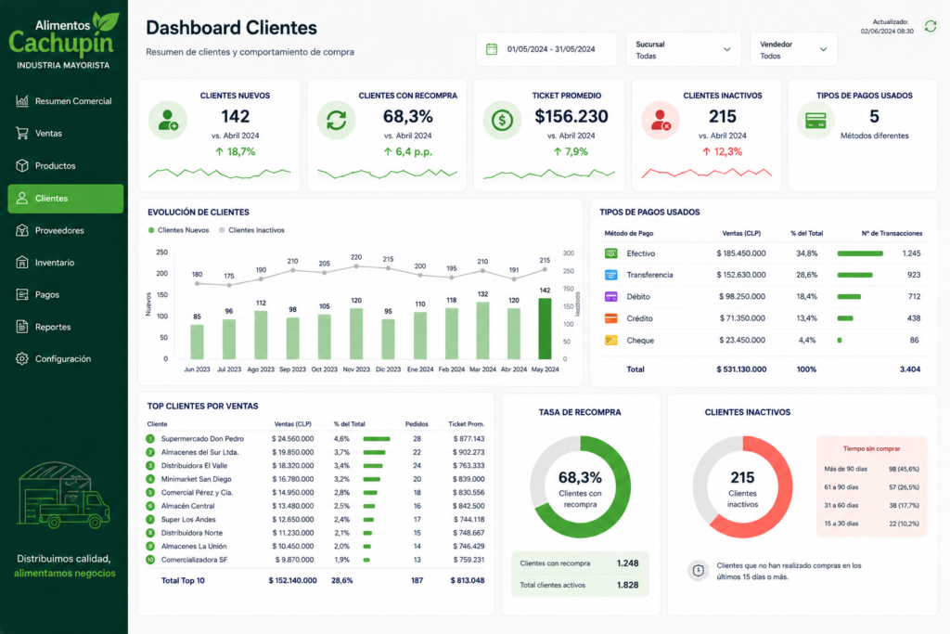This screenshot has width=950, height=634.
Task: Click the Tasa de Recompra donut chart
Action: tap(580, 486)
